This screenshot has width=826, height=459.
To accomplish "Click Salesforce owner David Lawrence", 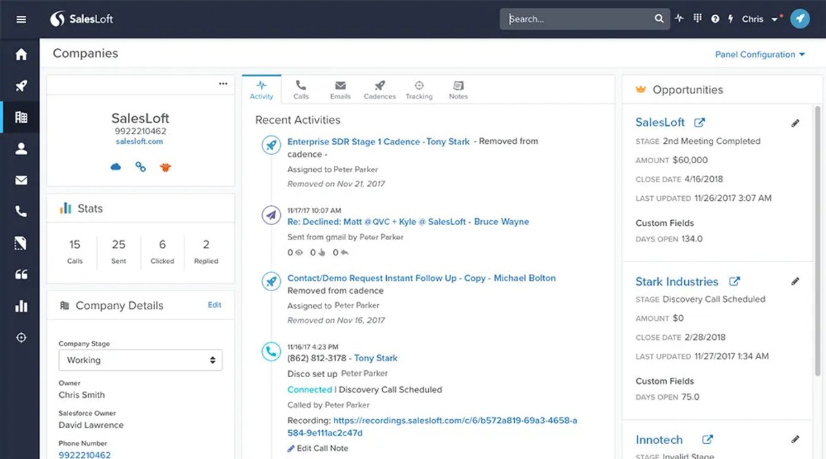I will pos(91,425).
